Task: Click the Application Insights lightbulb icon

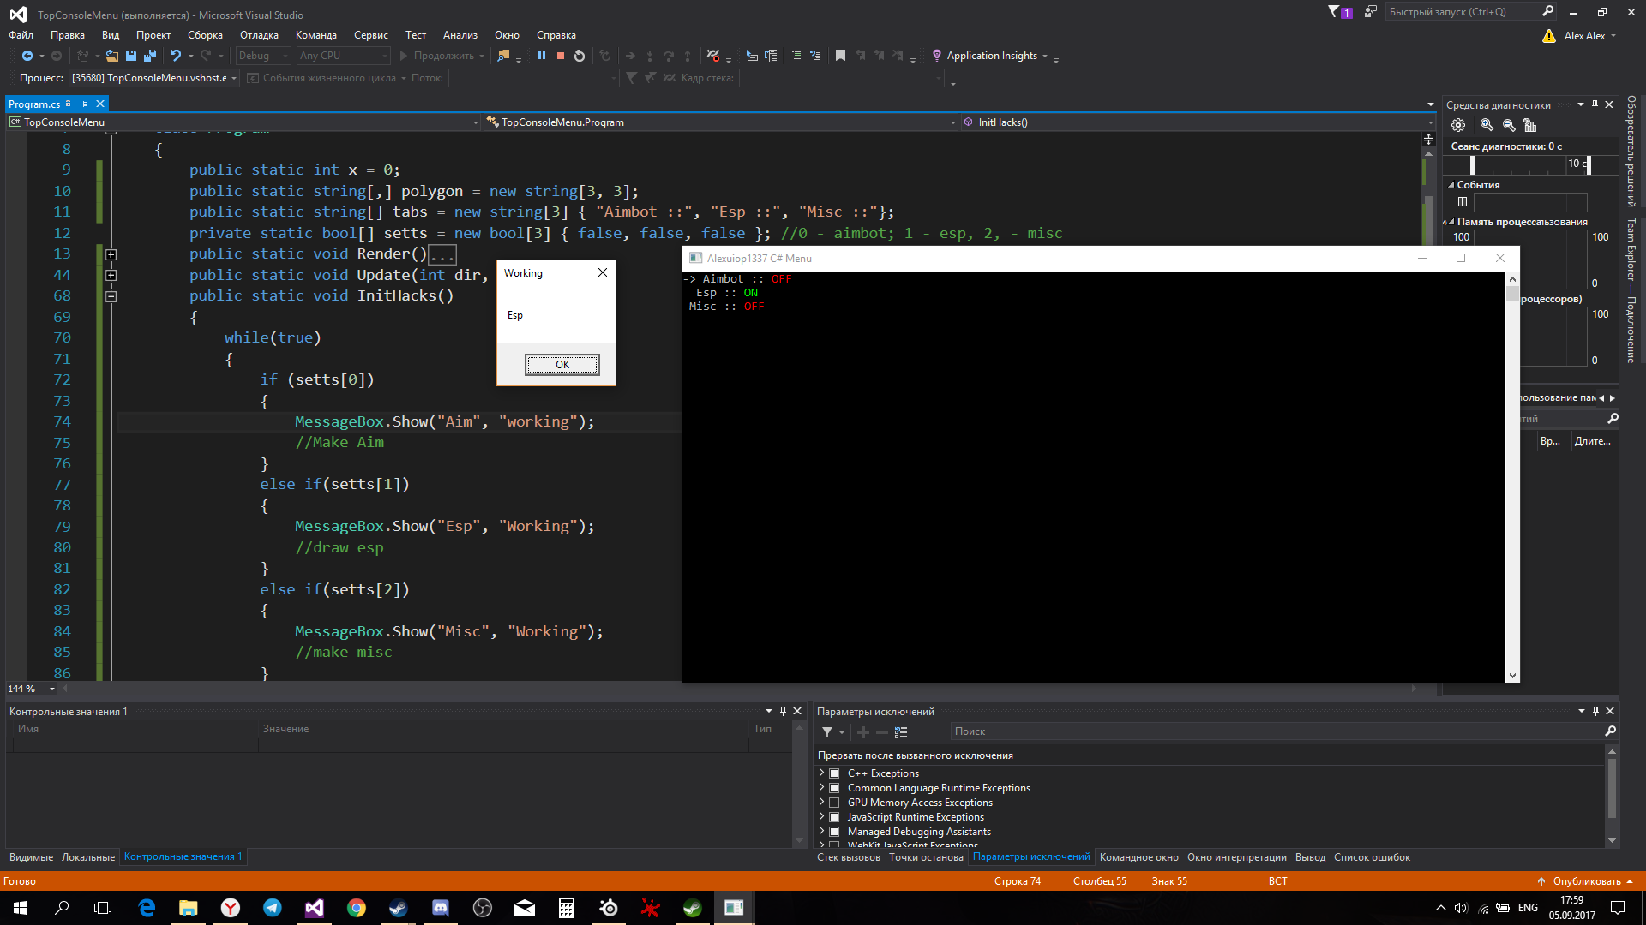Action: pyautogui.click(x=937, y=56)
